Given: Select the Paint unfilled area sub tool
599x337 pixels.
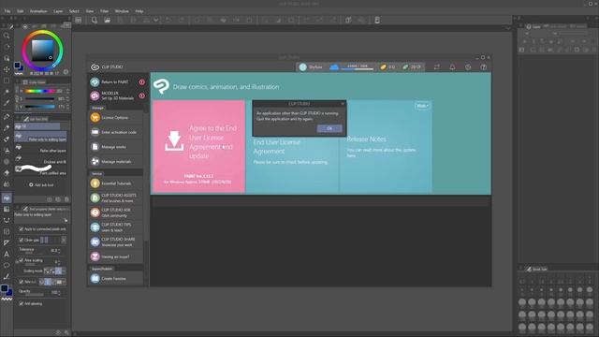Looking at the screenshot, I should (40, 170).
